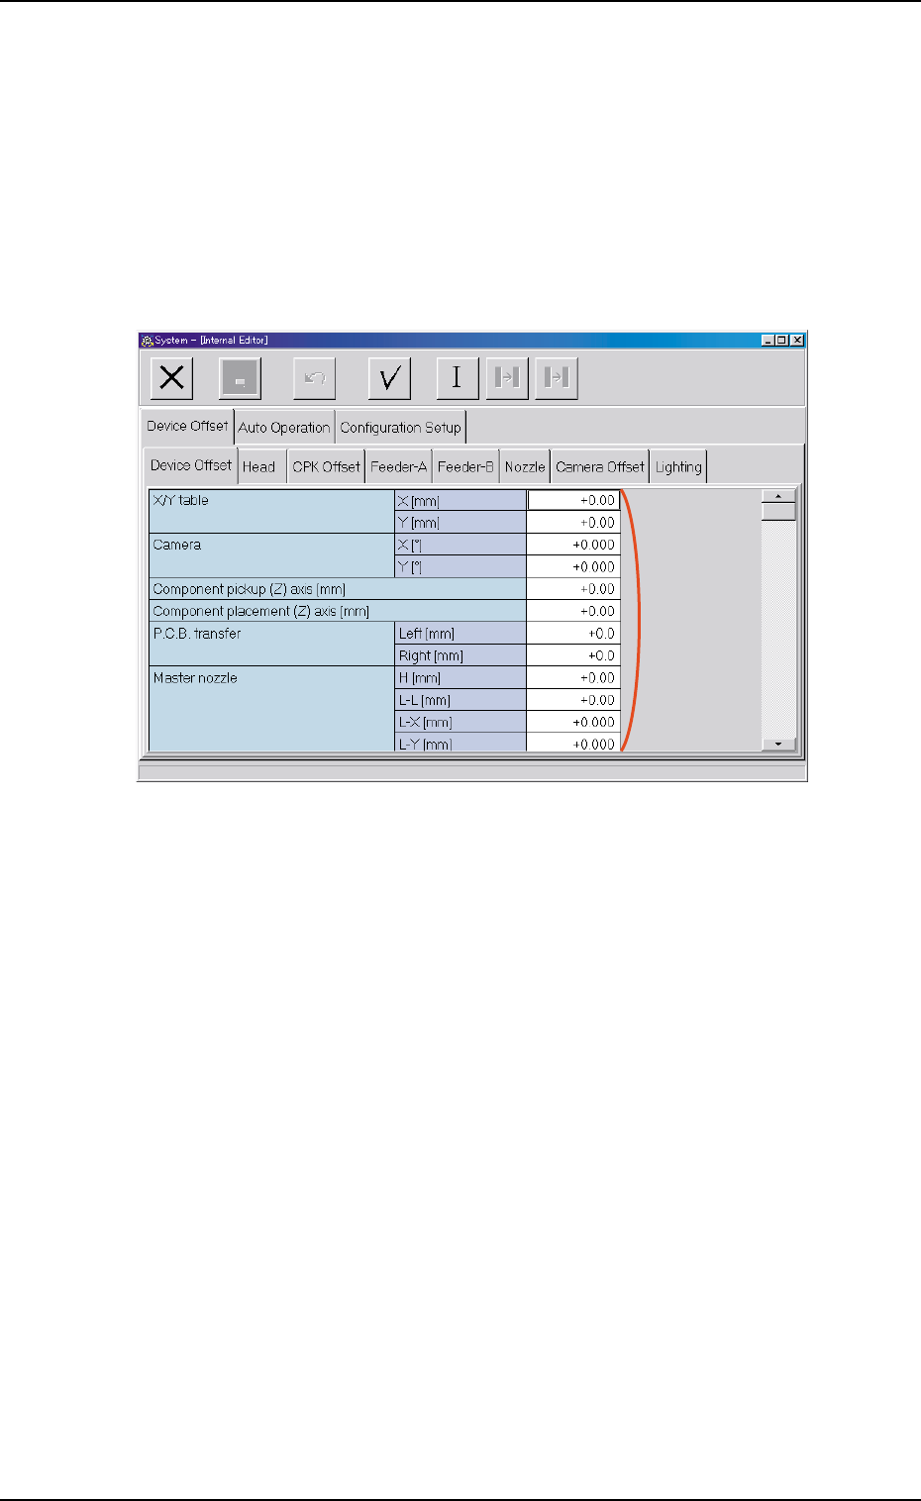Click the vertical scrollbar thumb
The image size is (921, 1501).
(x=778, y=512)
